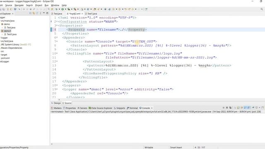Switch to the Design tab of the XML editor
Screen dimensions: 265x149
56,103
